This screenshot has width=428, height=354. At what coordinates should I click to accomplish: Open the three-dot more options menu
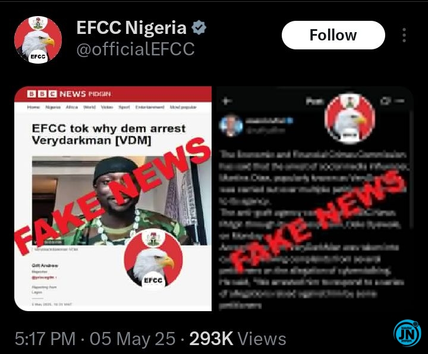(404, 35)
